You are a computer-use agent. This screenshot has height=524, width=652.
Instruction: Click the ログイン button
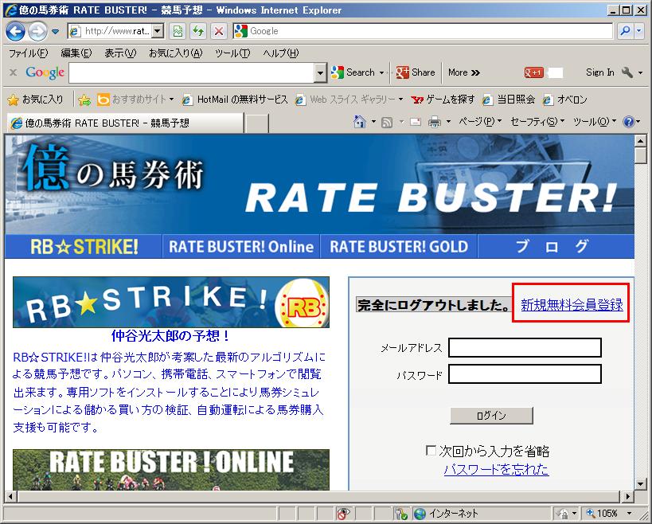(491, 416)
